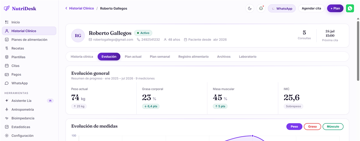Switch to Historia clínica tab
The image size is (360, 141).
[82, 57]
